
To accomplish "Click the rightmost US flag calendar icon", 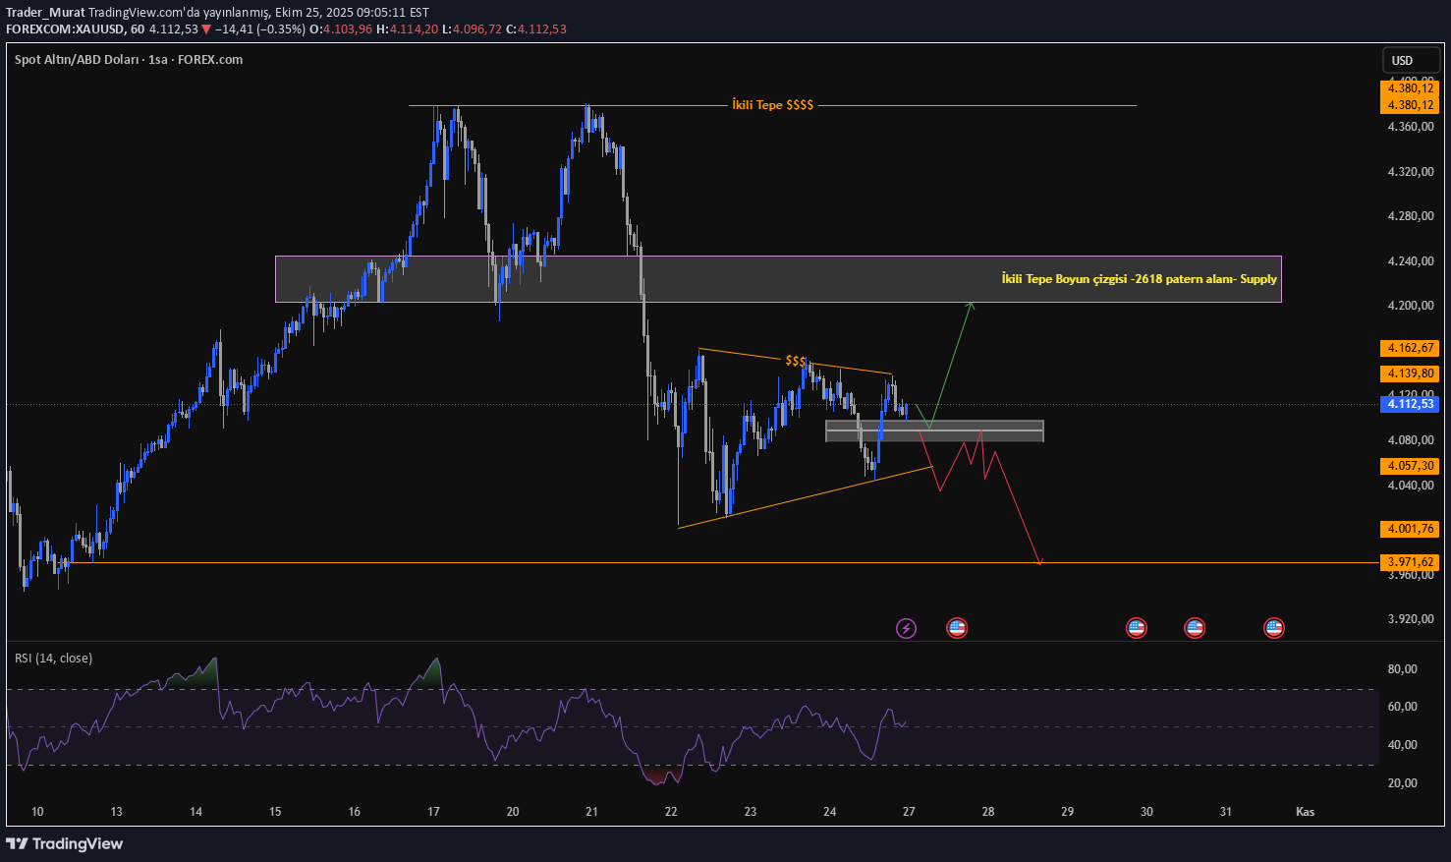I will [1273, 627].
